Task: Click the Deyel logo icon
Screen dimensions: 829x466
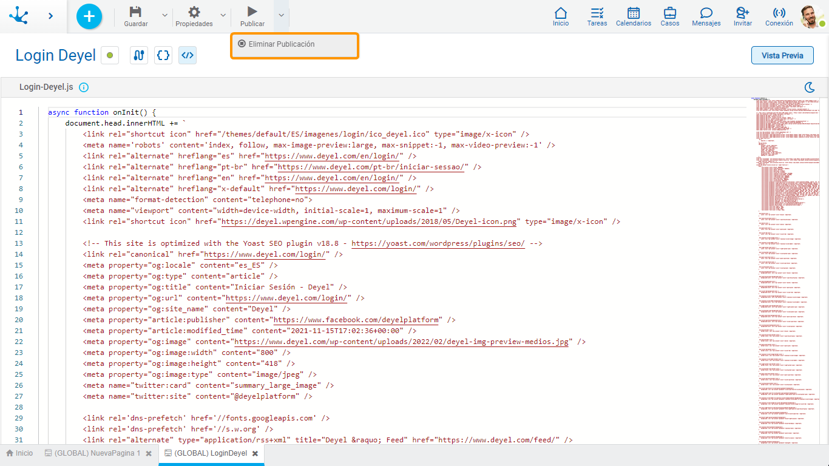Action: click(18, 16)
